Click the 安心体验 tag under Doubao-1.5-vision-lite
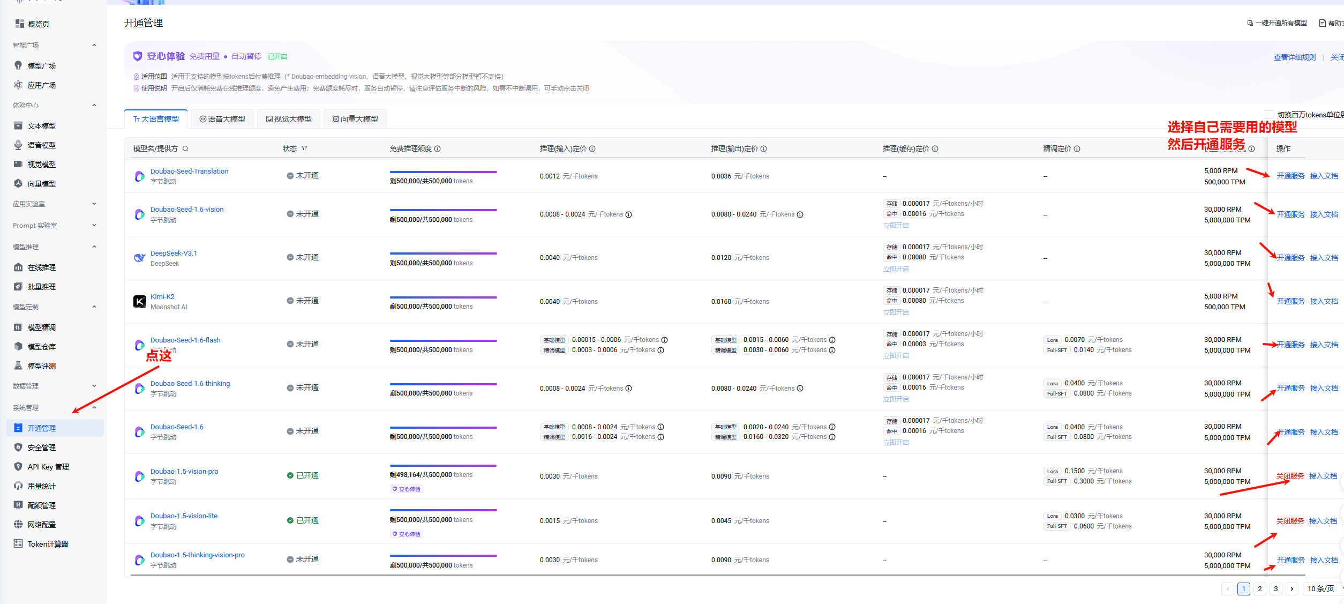The width and height of the screenshot is (1344, 604). 407,534
